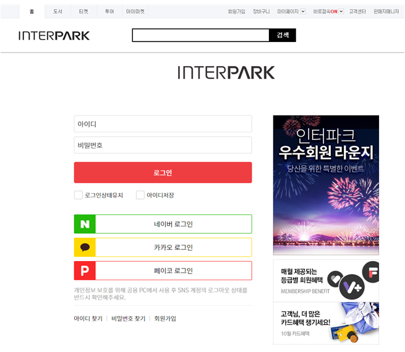Select the 홈 tab
Image resolution: width=405 pixels, height=352 pixels.
pyautogui.click(x=32, y=11)
